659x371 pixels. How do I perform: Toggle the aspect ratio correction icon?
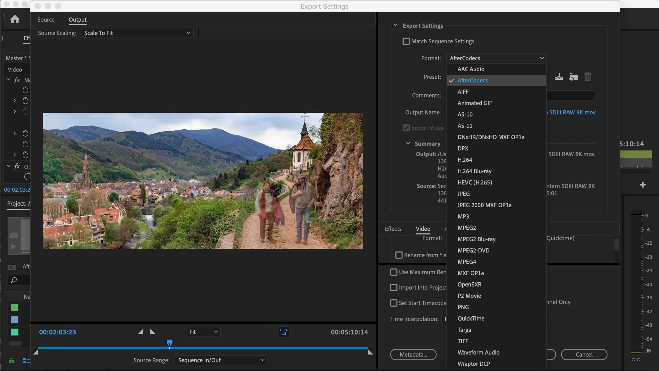tap(283, 332)
